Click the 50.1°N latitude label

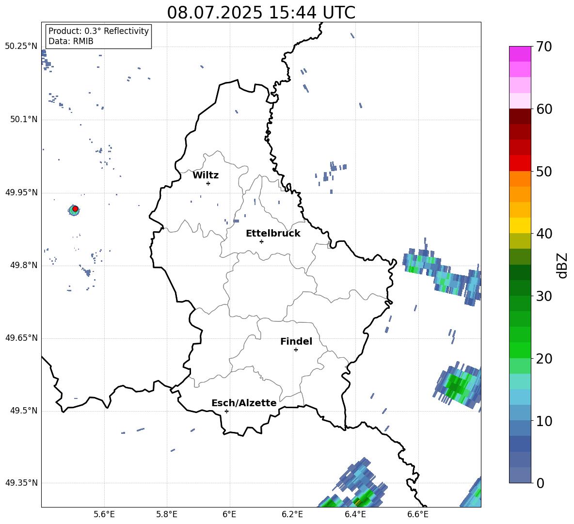pyautogui.click(x=24, y=119)
